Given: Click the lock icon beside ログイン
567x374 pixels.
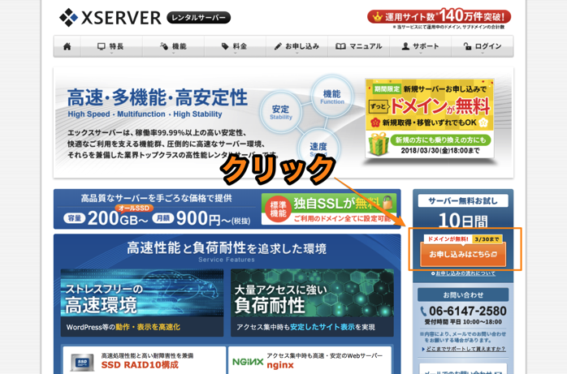Looking at the screenshot, I should pos(467,46).
